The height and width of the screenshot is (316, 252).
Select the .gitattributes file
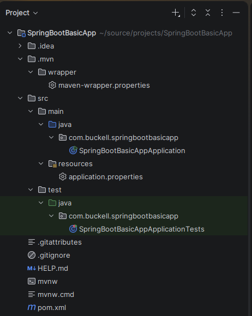59,242
